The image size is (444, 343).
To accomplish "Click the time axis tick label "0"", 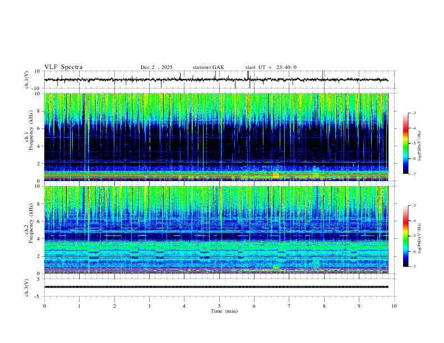I will tap(44, 306).
